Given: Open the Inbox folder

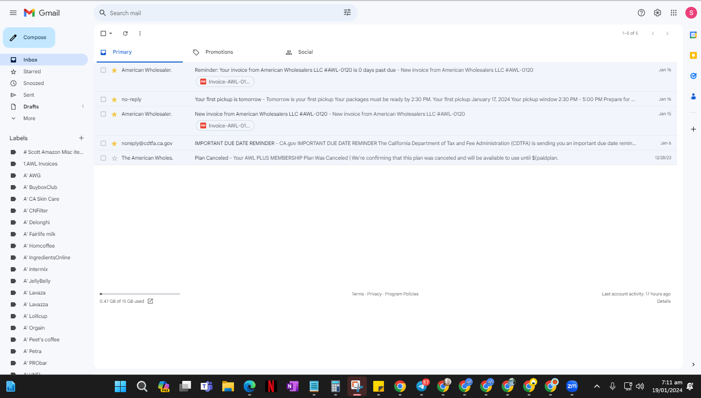Looking at the screenshot, I should coord(44,60).
